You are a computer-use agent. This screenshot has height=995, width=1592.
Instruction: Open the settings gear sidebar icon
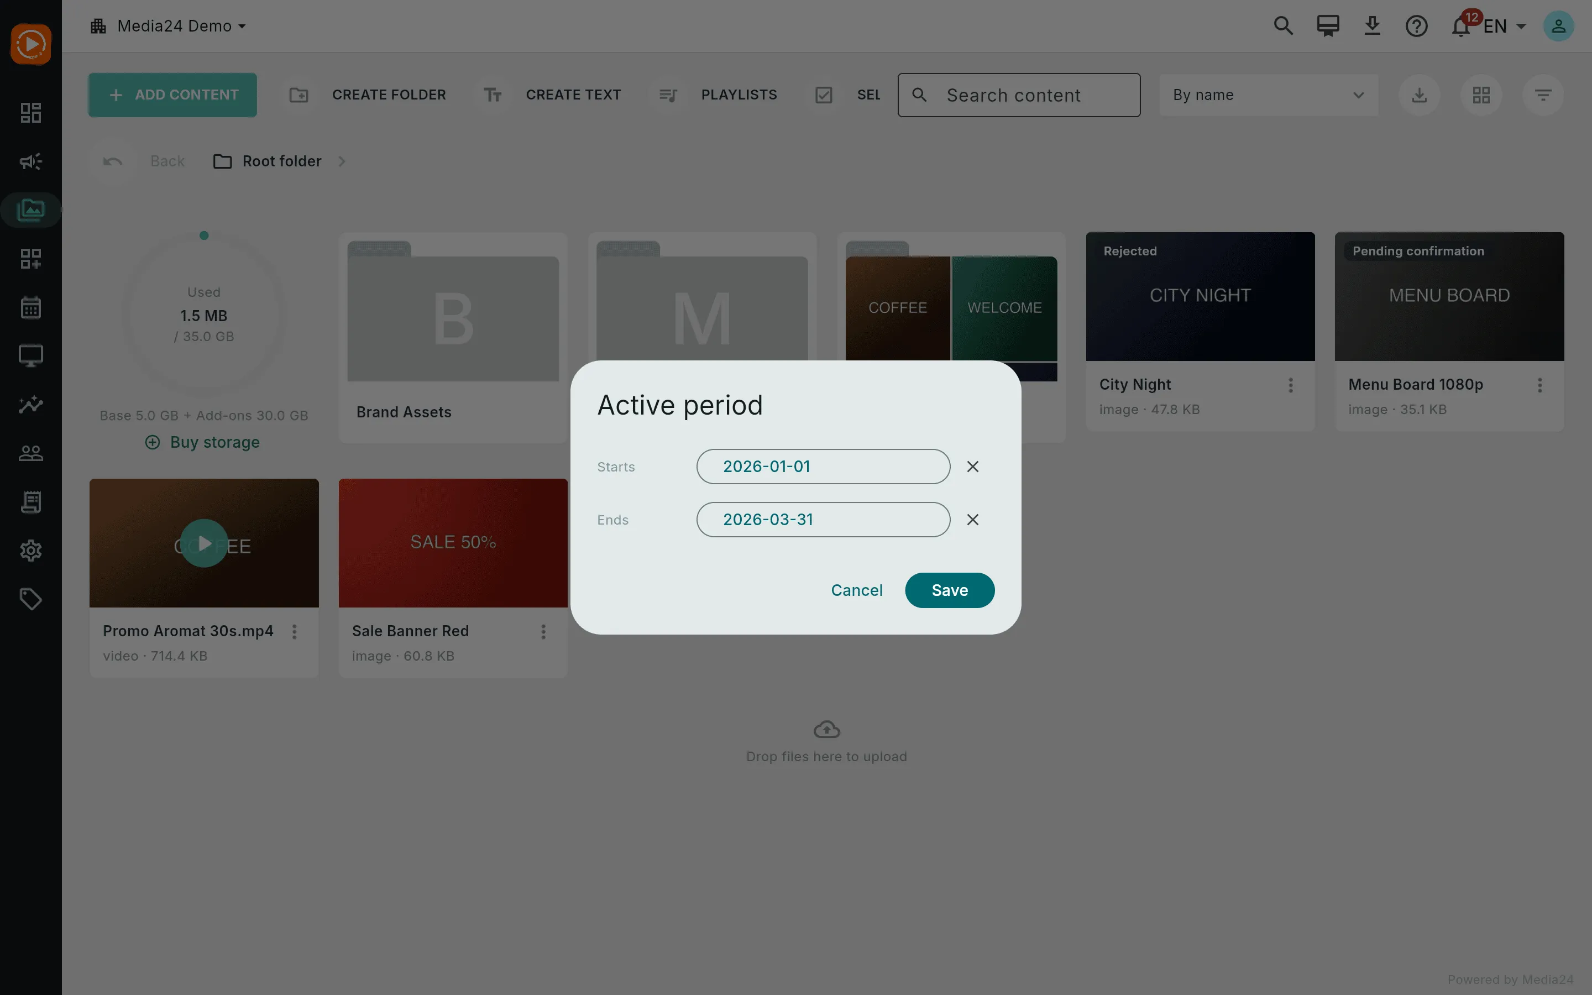[30, 551]
